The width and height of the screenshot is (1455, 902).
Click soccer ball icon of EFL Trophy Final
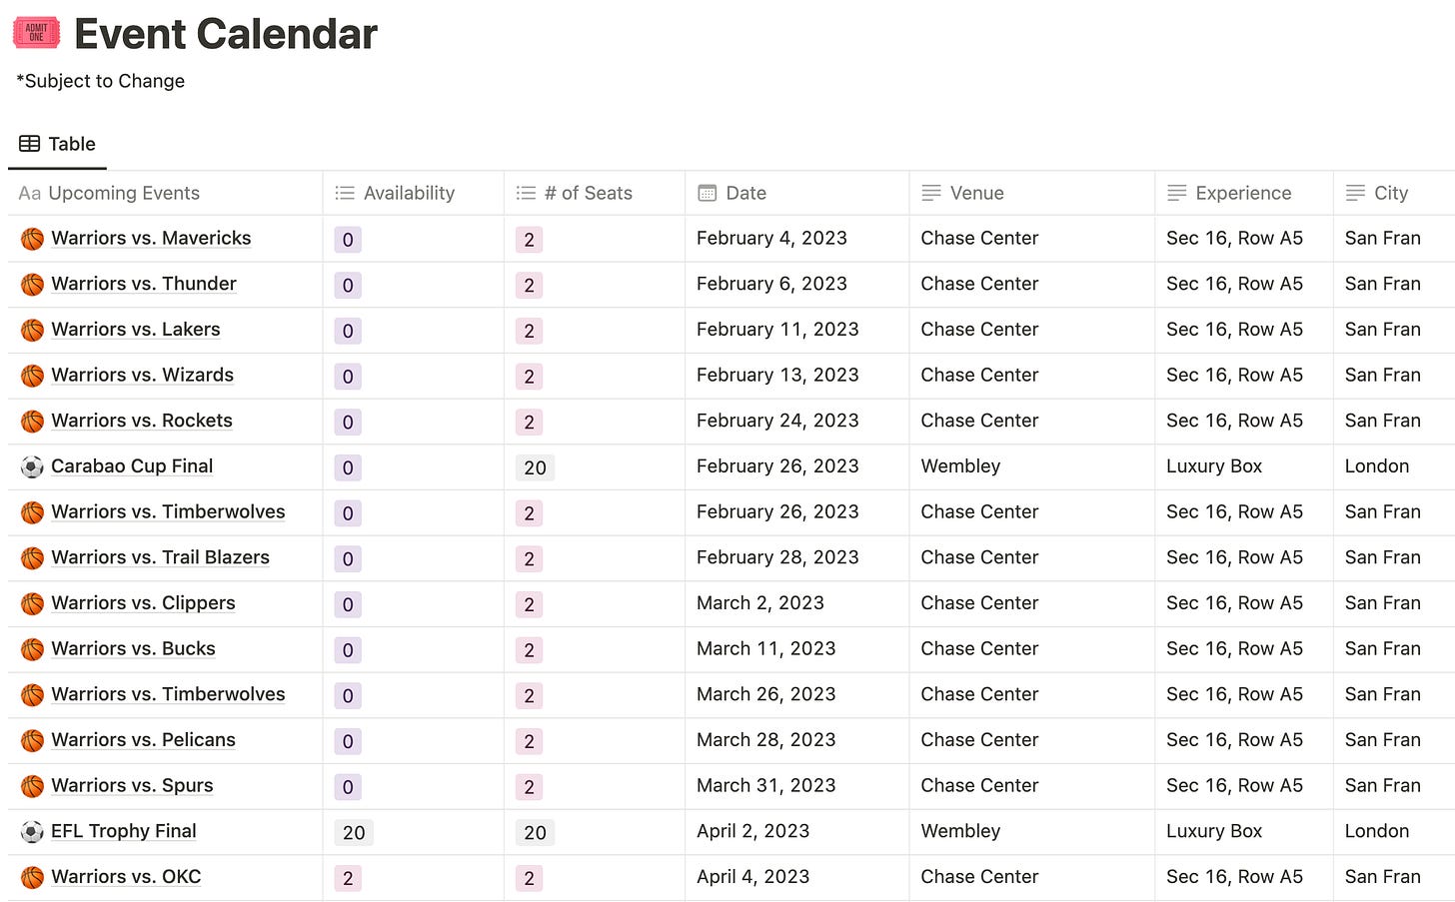click(x=32, y=831)
